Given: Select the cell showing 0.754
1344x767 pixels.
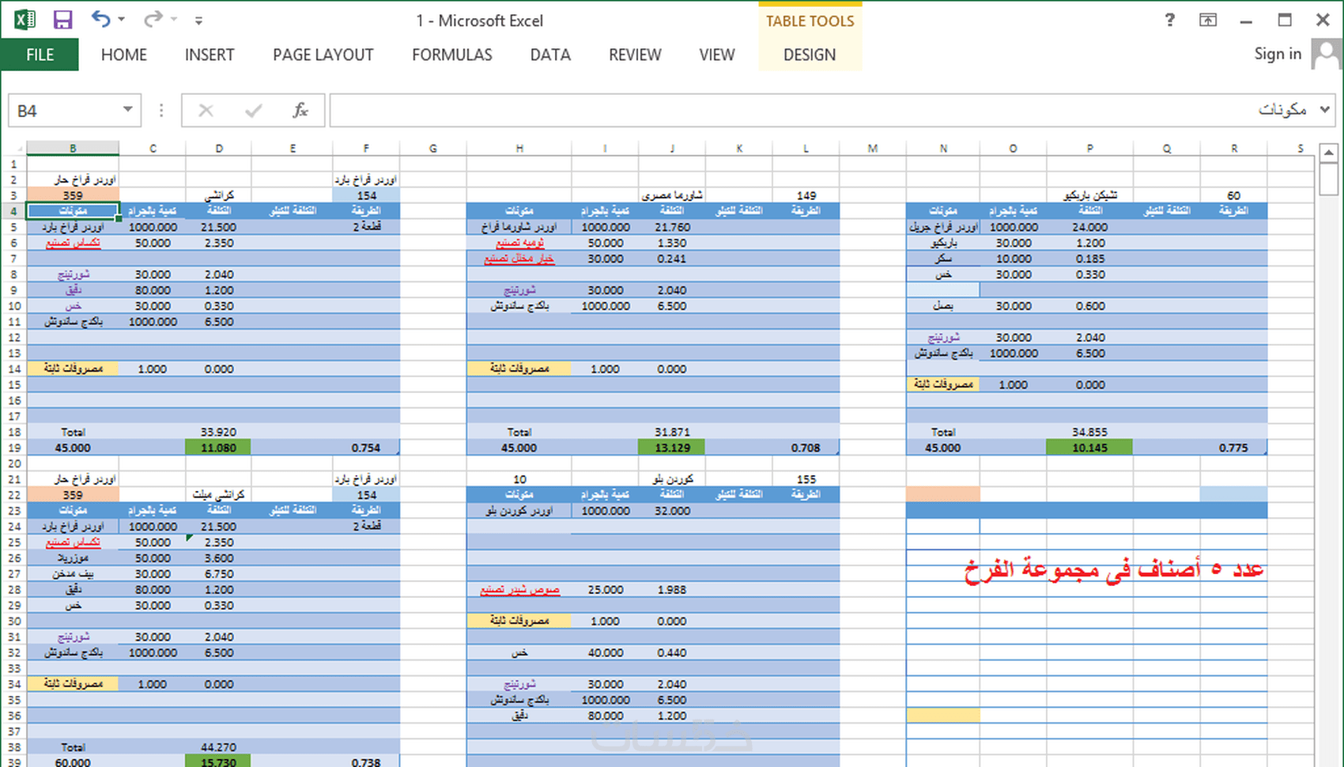Looking at the screenshot, I should pos(366,448).
